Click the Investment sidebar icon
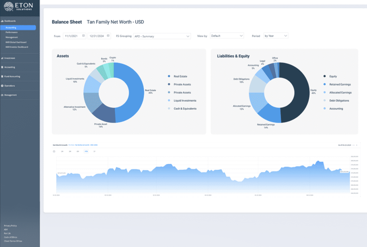 2,58
